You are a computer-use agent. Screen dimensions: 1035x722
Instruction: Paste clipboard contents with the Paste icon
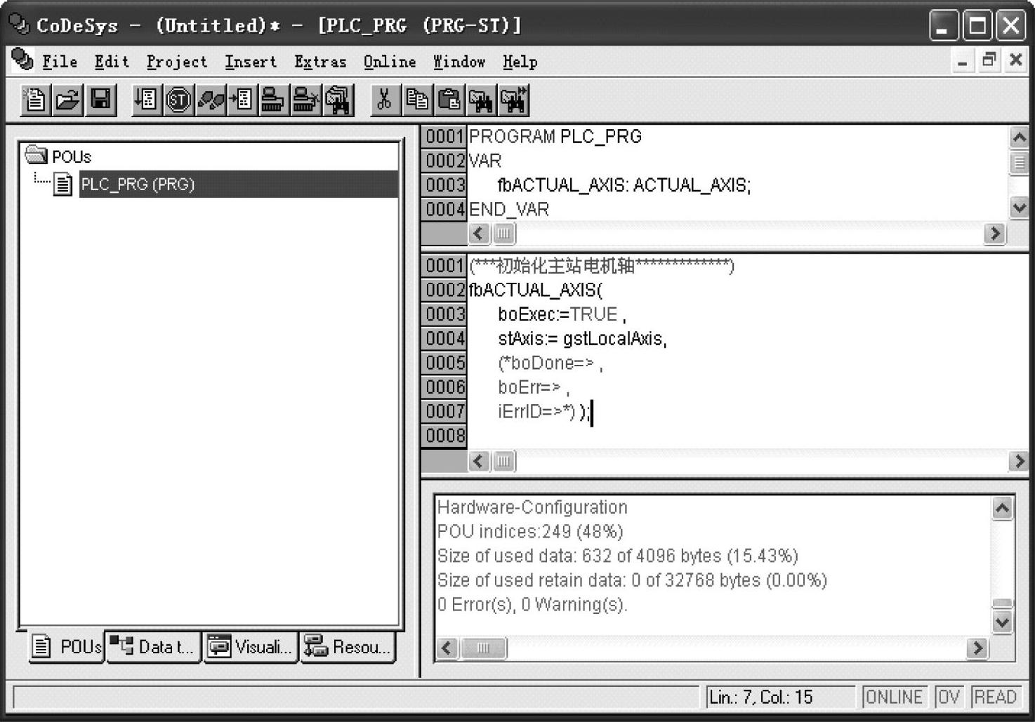point(449,100)
